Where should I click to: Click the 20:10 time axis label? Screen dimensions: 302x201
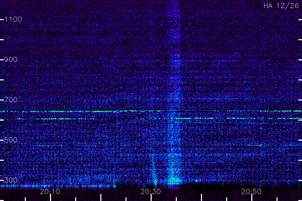pos(50,192)
